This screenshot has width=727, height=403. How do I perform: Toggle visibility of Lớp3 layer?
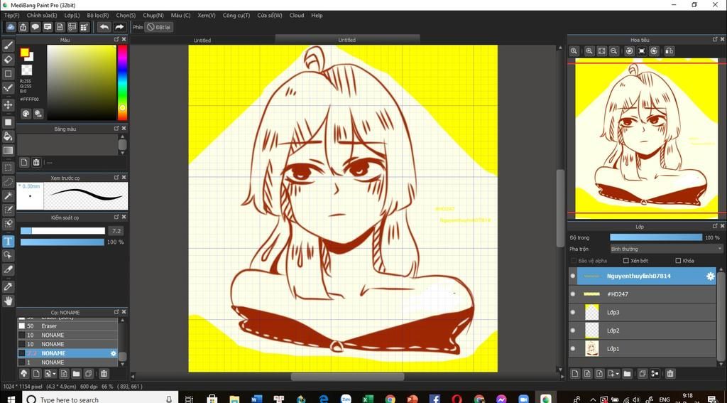tap(573, 312)
